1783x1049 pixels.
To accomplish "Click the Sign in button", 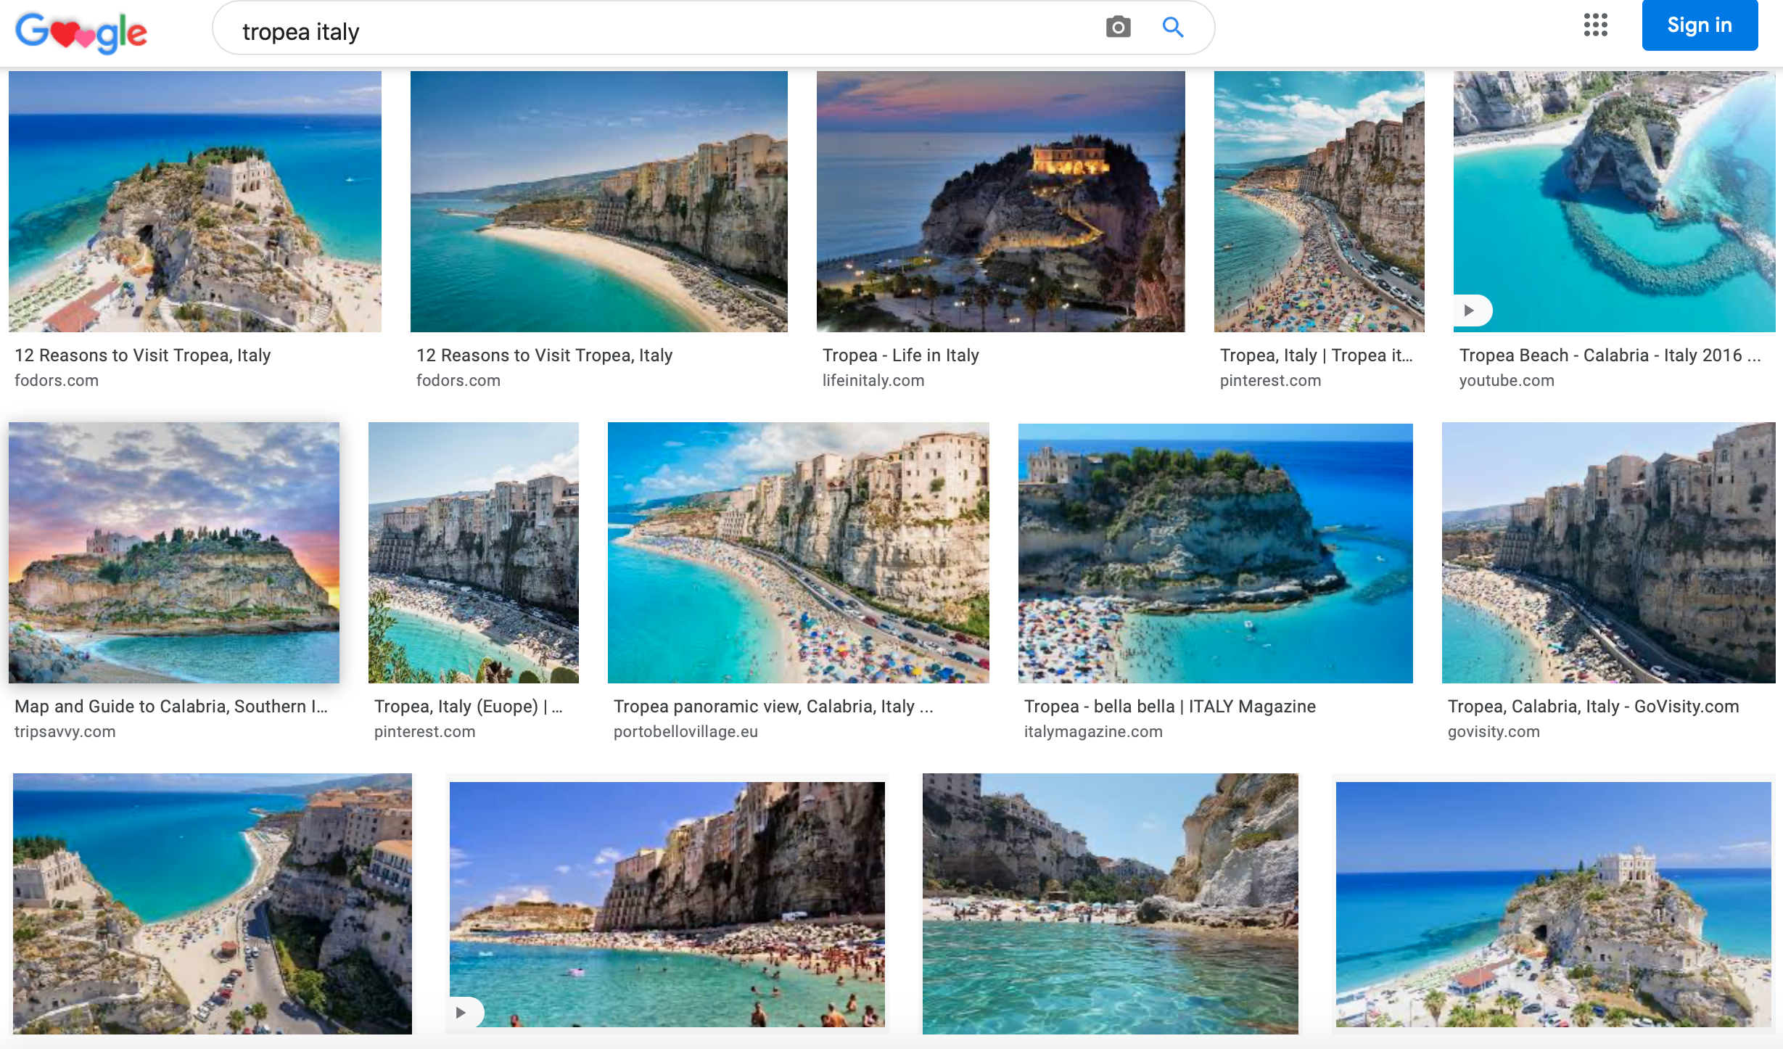I will 1699,25.
